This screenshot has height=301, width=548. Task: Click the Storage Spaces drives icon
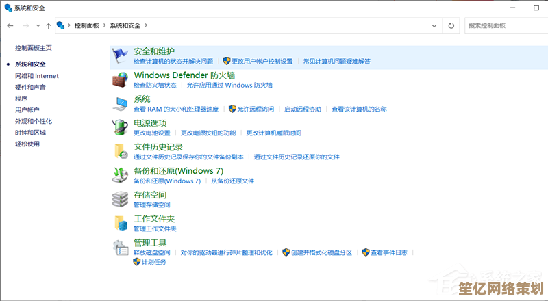(120, 199)
